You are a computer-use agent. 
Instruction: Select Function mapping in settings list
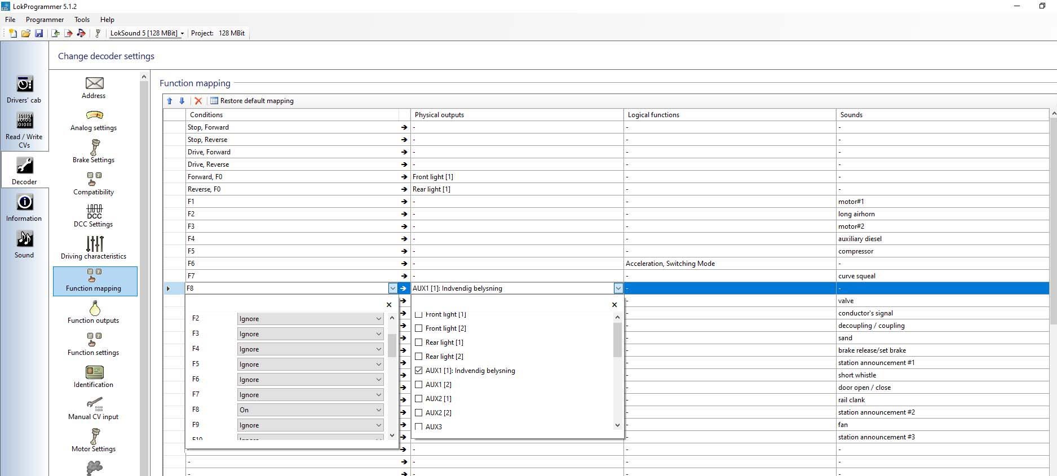[95, 281]
